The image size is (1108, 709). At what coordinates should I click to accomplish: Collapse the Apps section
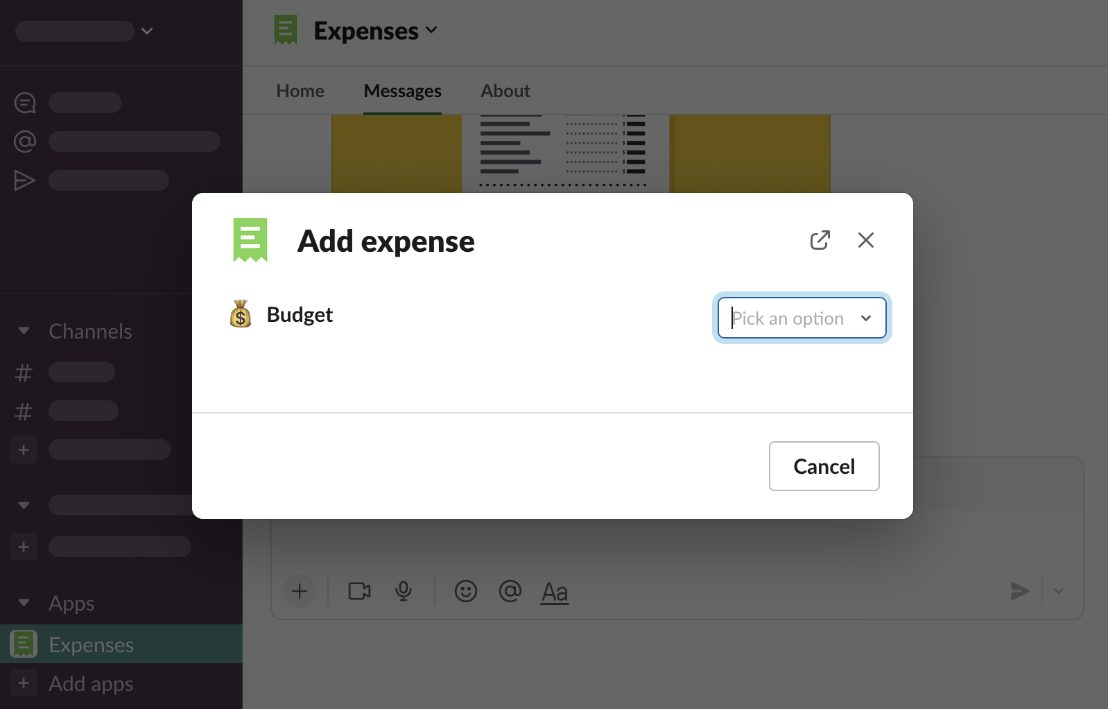24,603
